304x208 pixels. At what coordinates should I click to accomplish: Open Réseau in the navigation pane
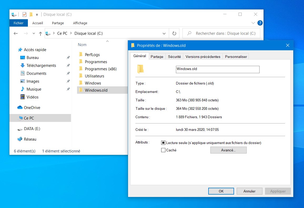[x=30, y=139]
